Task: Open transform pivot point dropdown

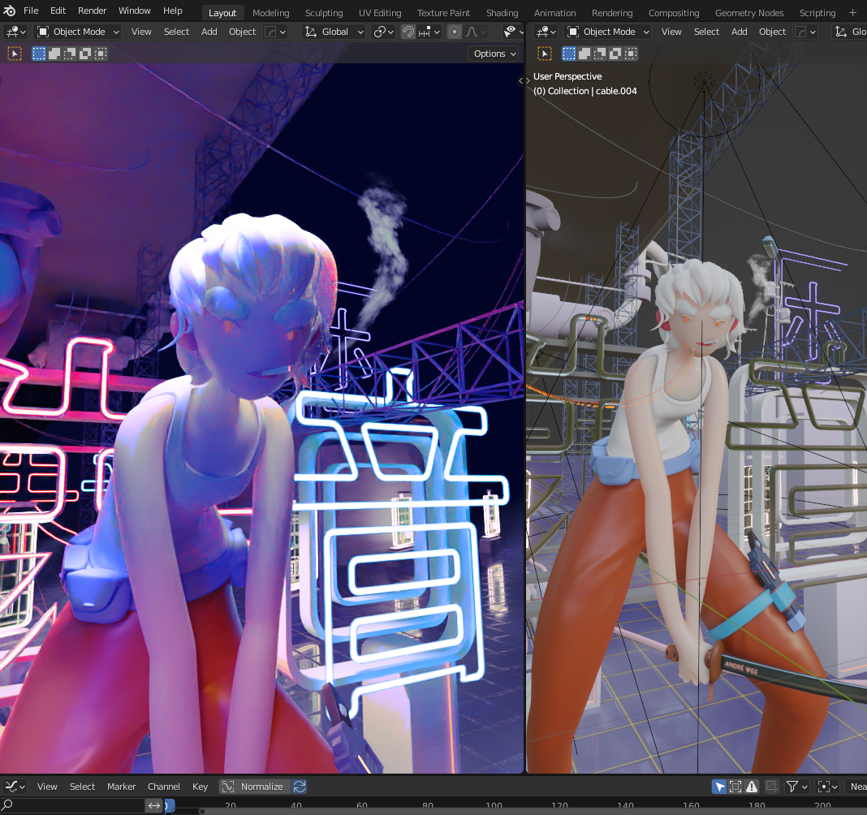Action: coord(384,32)
